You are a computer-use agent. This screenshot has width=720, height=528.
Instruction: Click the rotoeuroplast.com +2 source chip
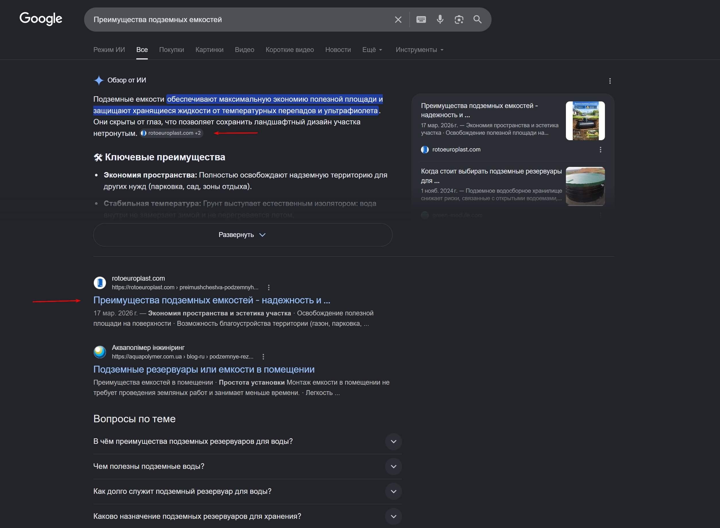(x=171, y=133)
